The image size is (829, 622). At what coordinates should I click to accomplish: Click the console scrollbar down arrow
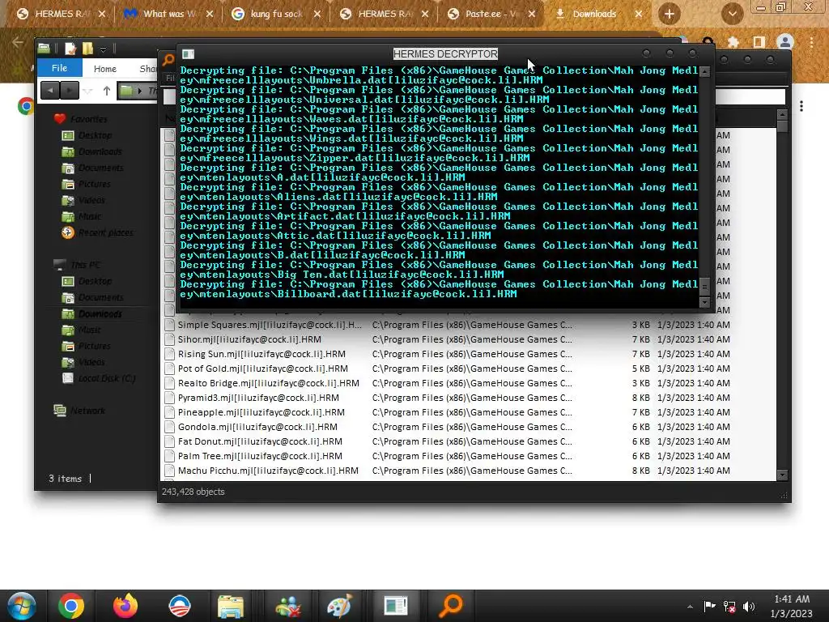(704, 303)
